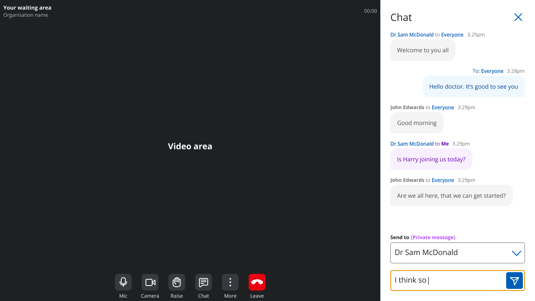Toggle the Camera on or off
Screen dimensions: 535x301
click(x=150, y=282)
